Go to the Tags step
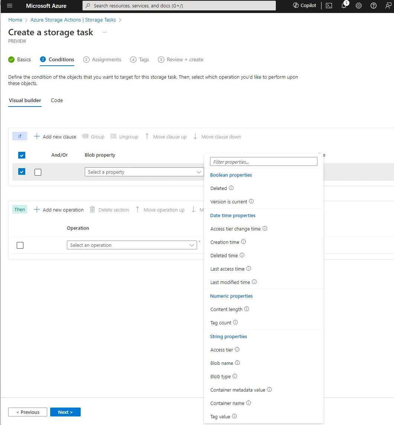This screenshot has height=425, width=394. point(139,59)
